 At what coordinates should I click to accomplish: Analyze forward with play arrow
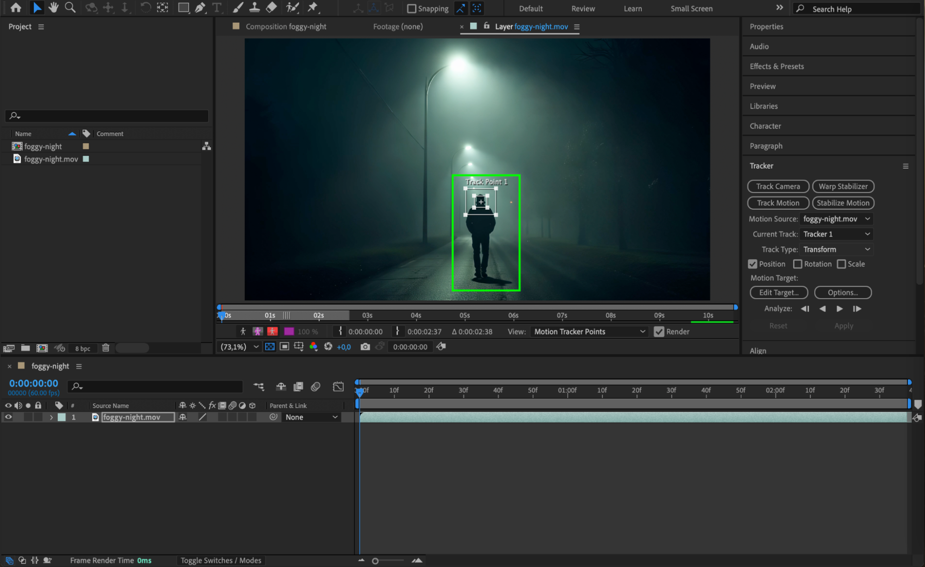tap(839, 309)
